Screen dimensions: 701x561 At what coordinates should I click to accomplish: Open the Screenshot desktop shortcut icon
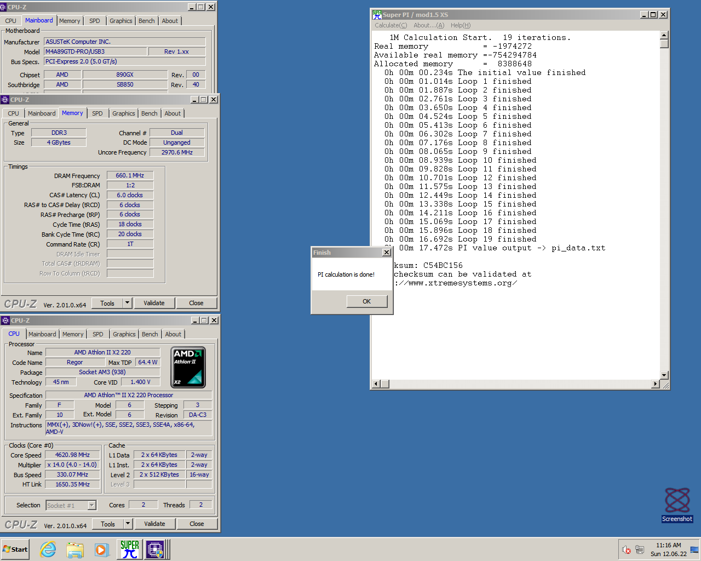point(677,505)
